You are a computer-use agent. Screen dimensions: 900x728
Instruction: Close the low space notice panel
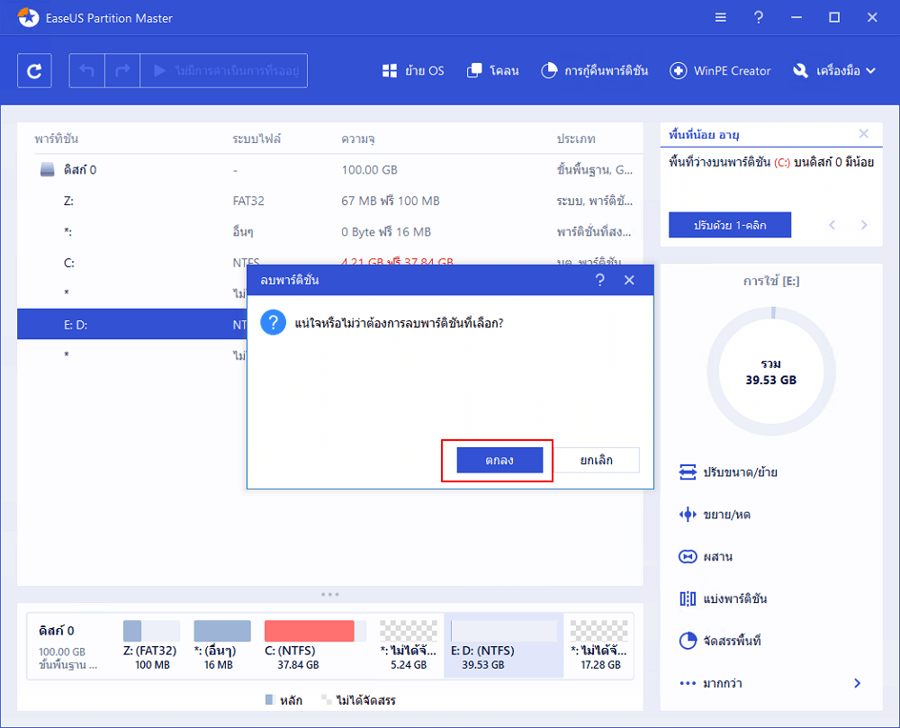point(863,134)
